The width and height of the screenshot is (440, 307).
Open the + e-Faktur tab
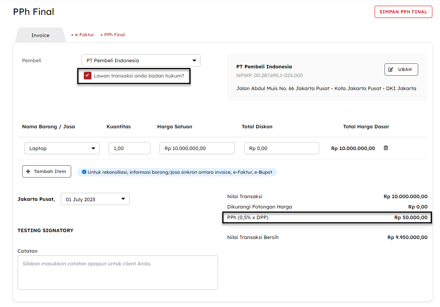pyautogui.click(x=82, y=35)
